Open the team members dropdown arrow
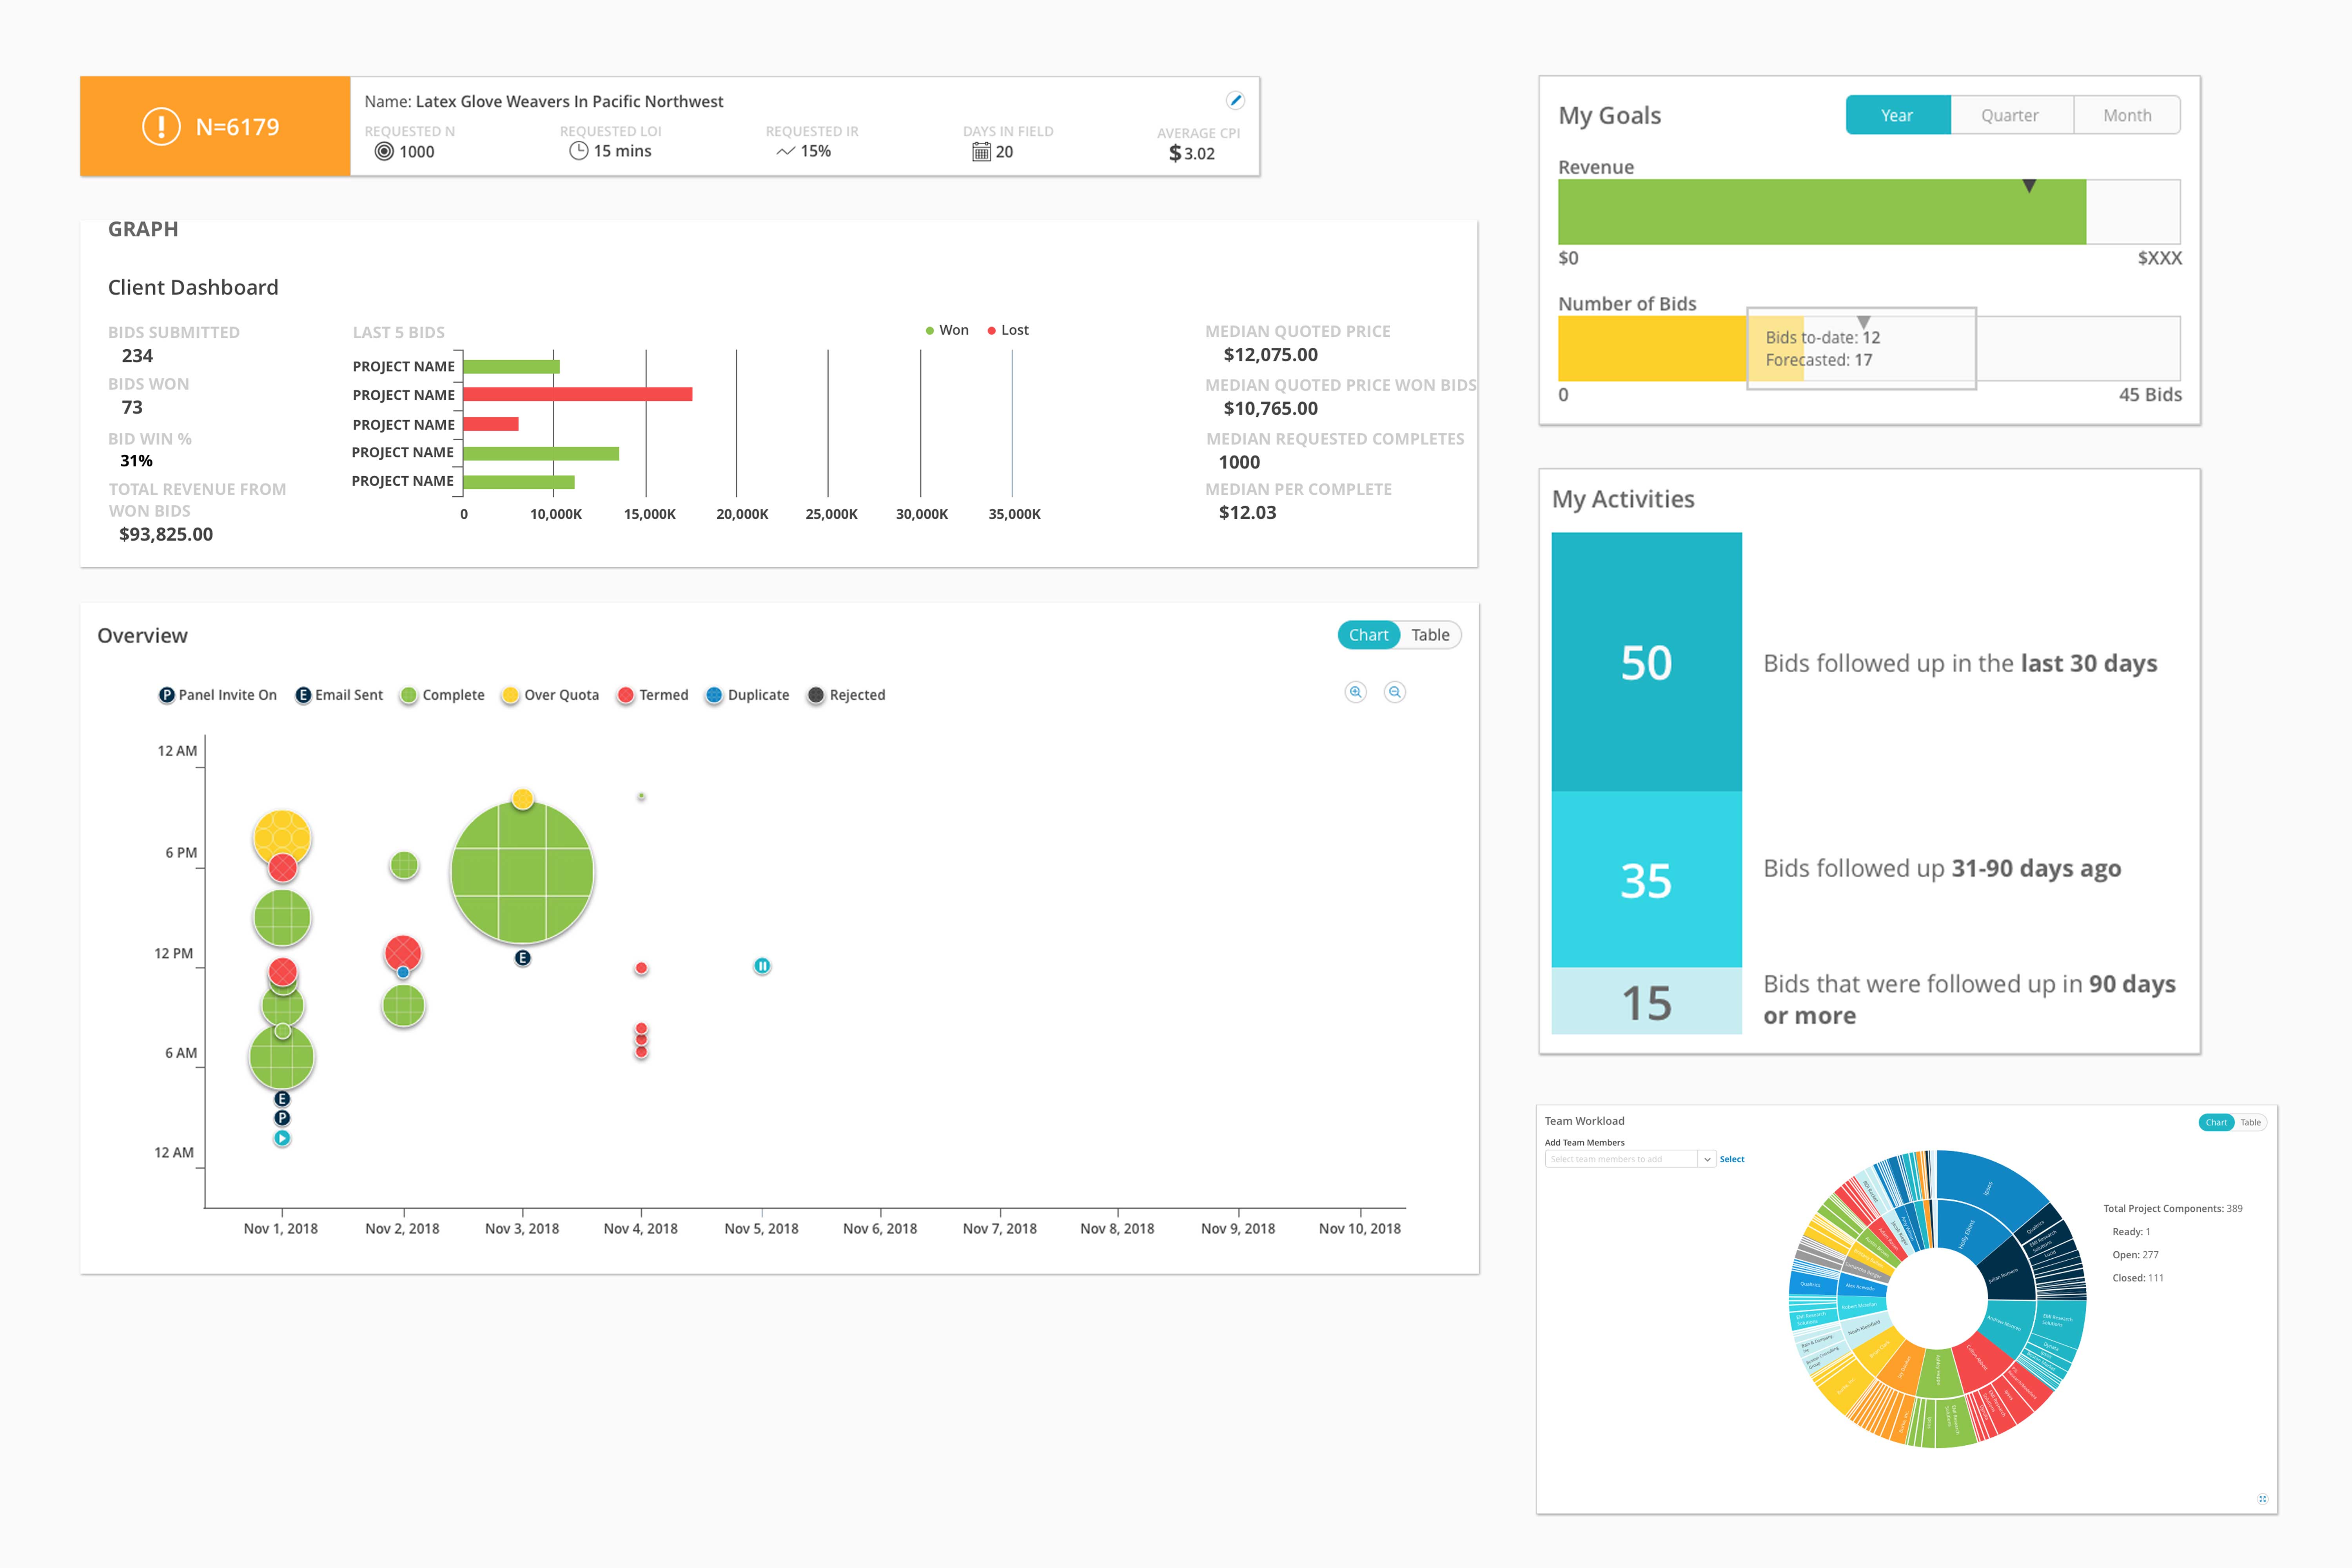 click(1707, 1159)
